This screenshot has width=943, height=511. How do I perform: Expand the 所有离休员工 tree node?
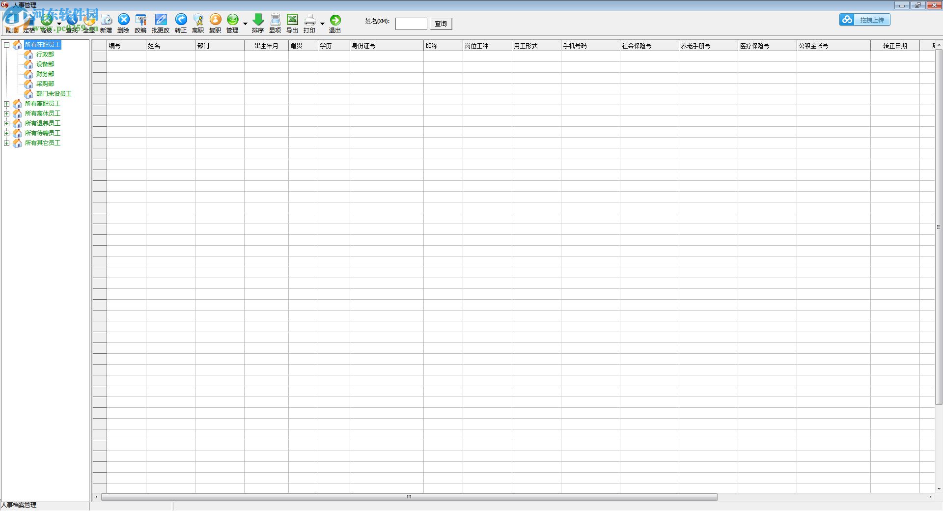point(7,114)
